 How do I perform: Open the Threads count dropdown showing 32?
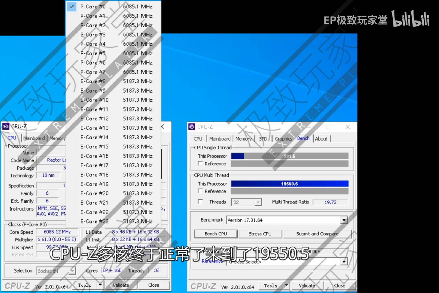click(x=246, y=202)
